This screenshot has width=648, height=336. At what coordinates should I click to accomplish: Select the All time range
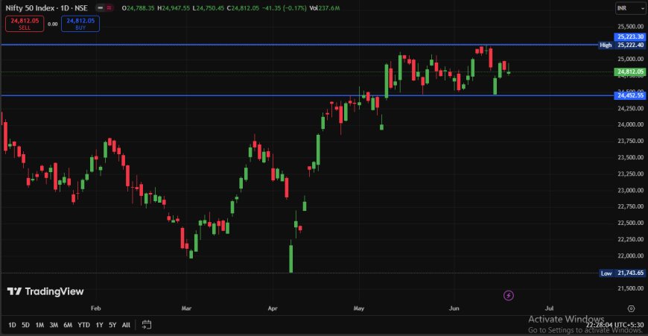point(126,325)
